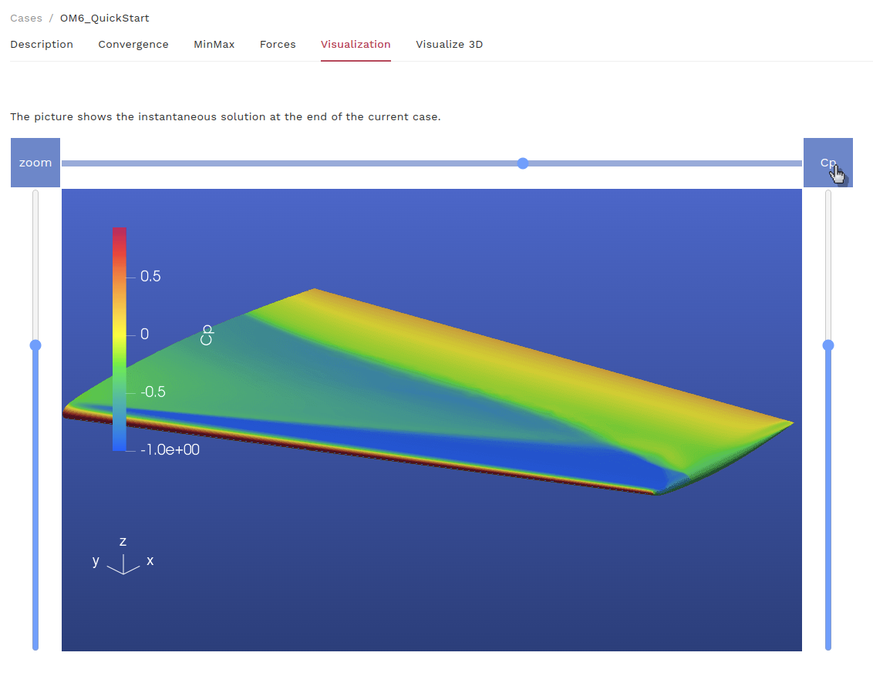Open the Visualize 3D tab
Screen dimensions: 873x676
[449, 44]
